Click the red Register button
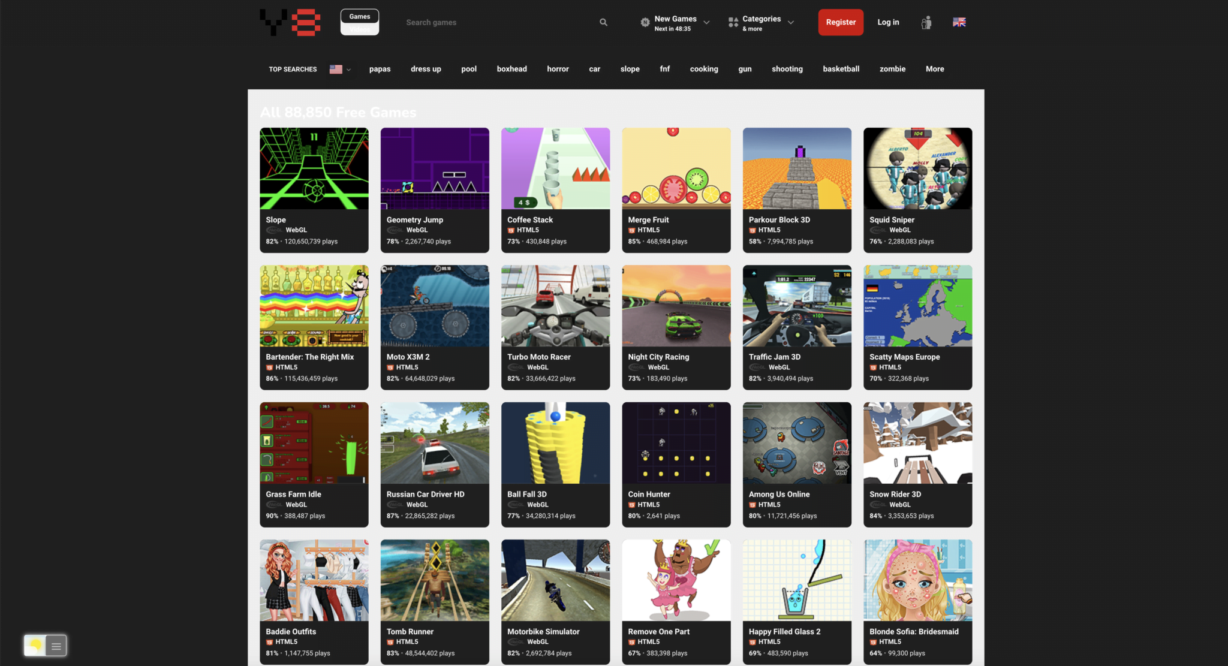This screenshot has width=1228, height=666. pos(841,22)
